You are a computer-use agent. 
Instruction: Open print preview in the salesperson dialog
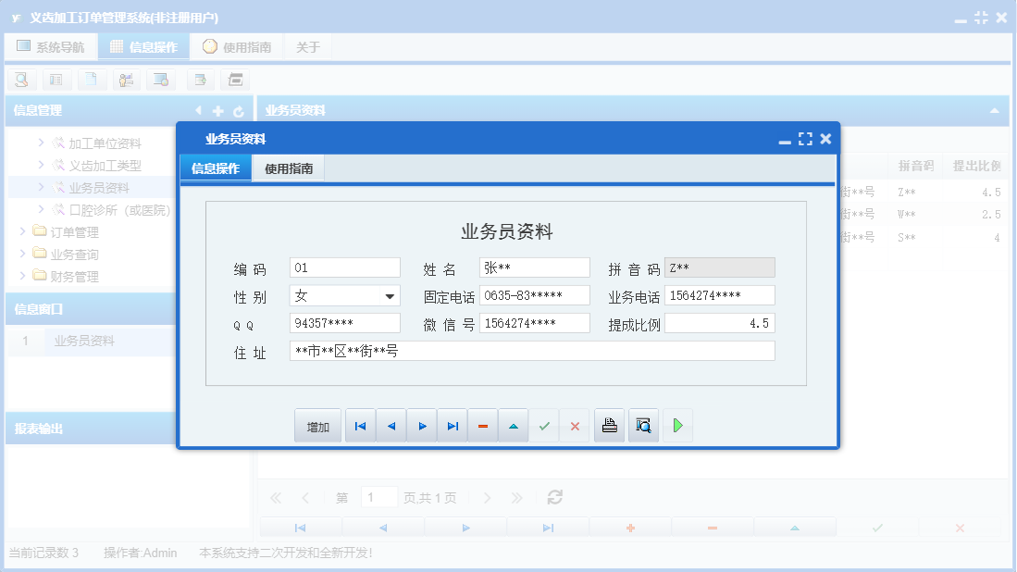tap(643, 425)
